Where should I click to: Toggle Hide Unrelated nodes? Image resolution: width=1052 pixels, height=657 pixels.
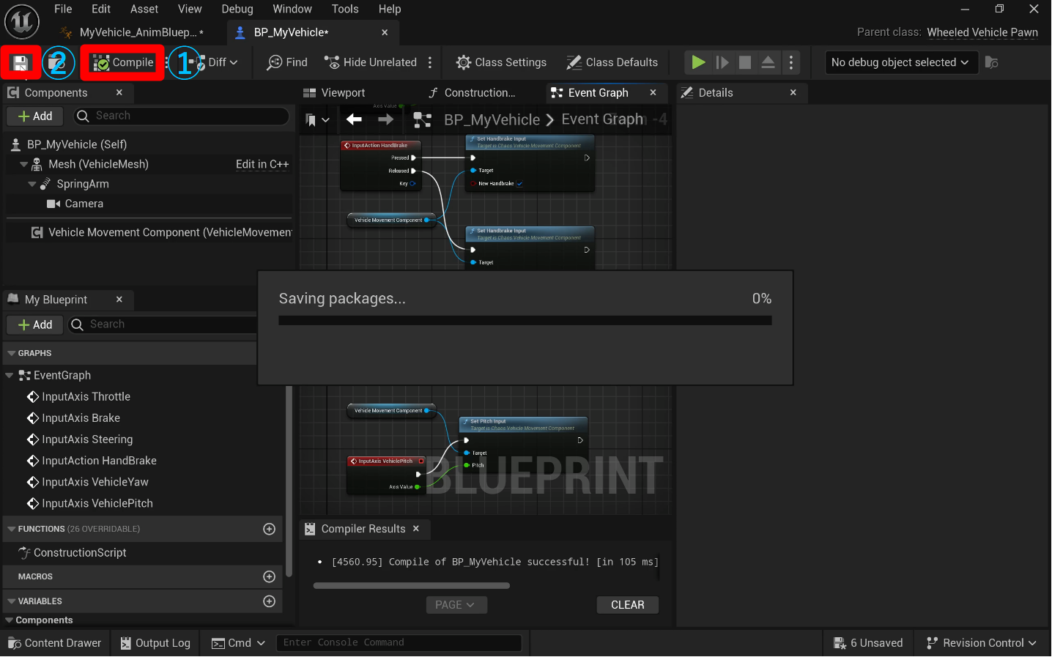tap(371, 63)
